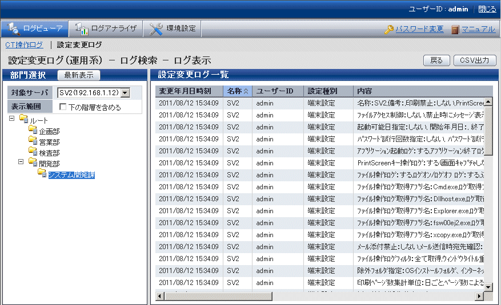
Task: Click the ログアナライザ chart icon
Action: click(x=82, y=29)
